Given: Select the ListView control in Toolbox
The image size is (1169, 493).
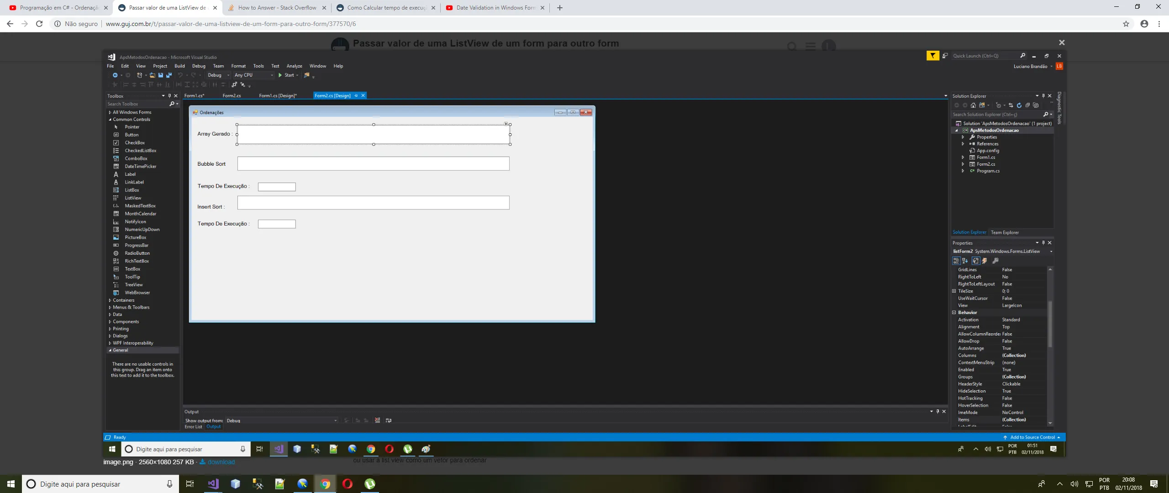Looking at the screenshot, I should click(133, 198).
